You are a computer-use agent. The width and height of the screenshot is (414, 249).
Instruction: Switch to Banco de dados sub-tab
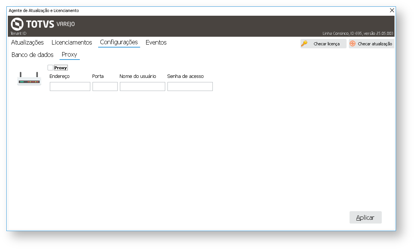point(33,55)
